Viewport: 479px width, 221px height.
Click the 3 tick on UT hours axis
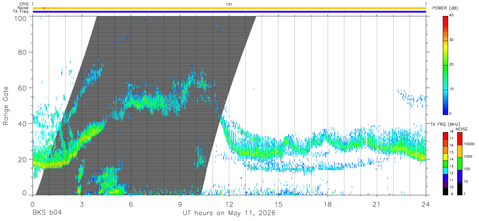point(82,204)
